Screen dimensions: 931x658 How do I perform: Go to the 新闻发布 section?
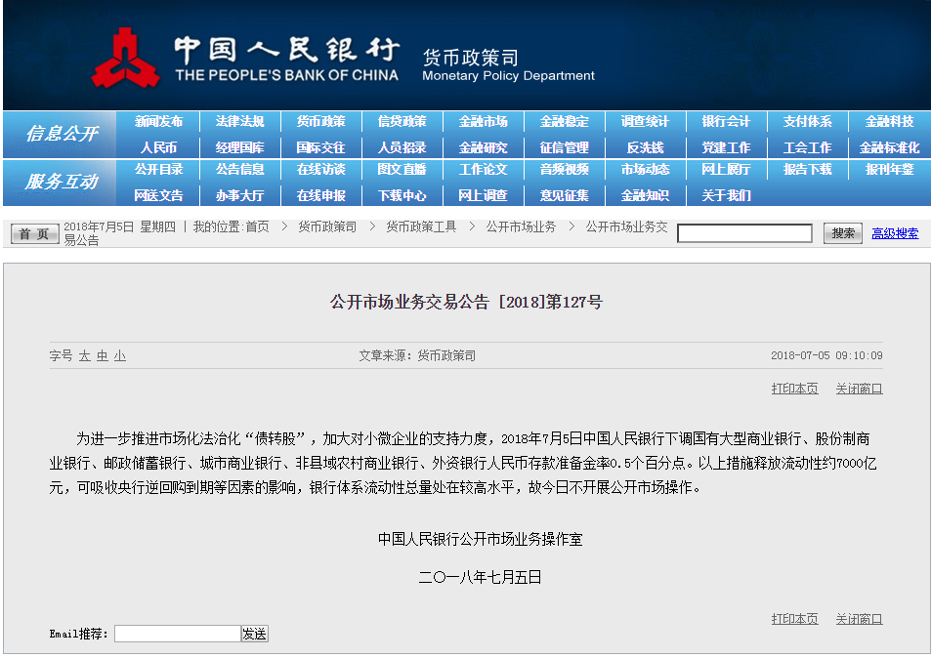(158, 122)
